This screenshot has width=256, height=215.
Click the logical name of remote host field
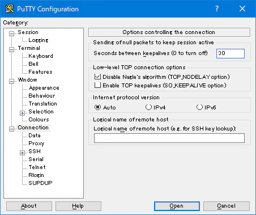(x=169, y=138)
